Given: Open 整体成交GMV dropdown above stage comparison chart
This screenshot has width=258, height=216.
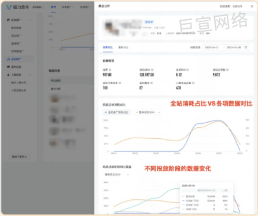Looking at the screenshot, I should tap(117, 175).
